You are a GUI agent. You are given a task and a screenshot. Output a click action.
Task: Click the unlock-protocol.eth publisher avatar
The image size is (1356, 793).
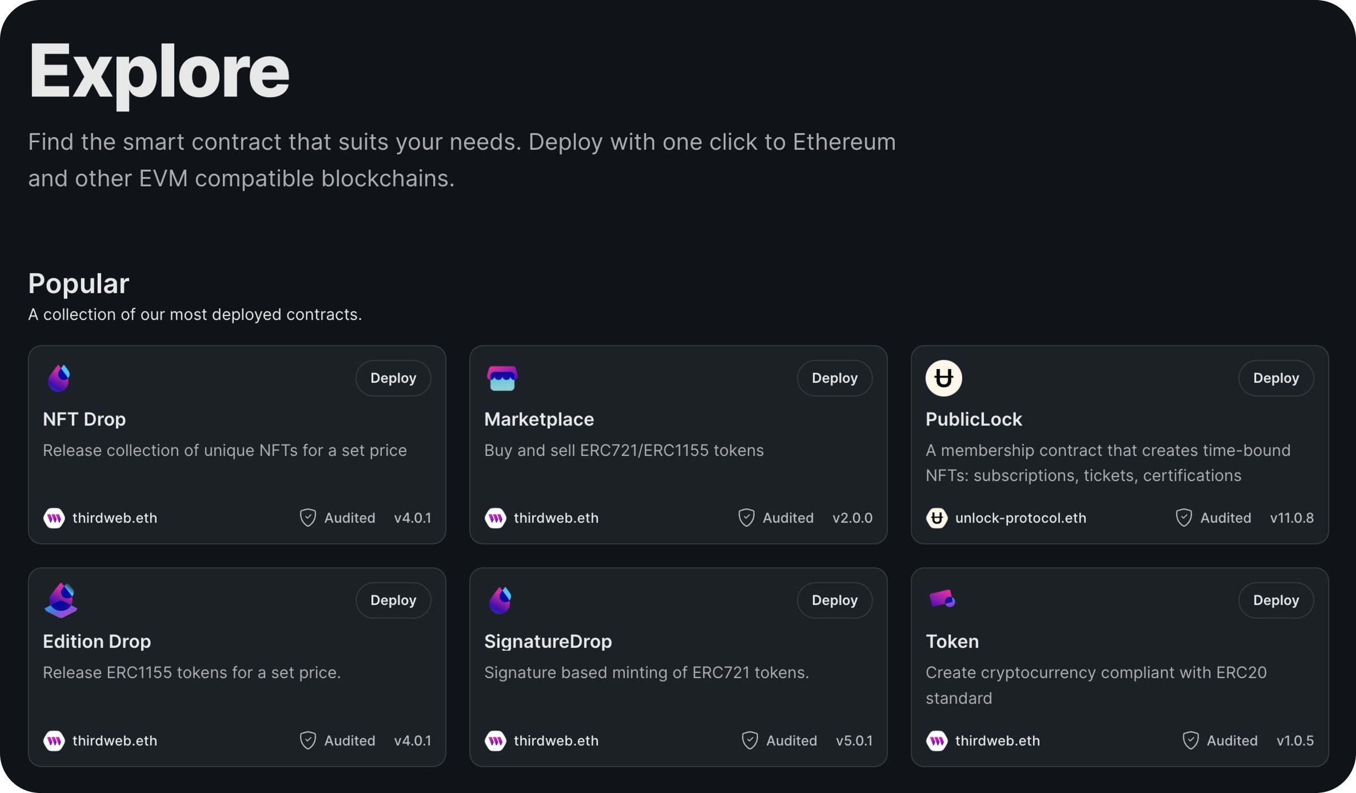pyautogui.click(x=937, y=518)
